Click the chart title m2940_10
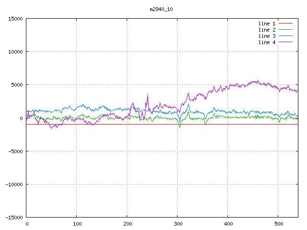Image resolution: width=307 pixels, height=230 pixels. 158,9
